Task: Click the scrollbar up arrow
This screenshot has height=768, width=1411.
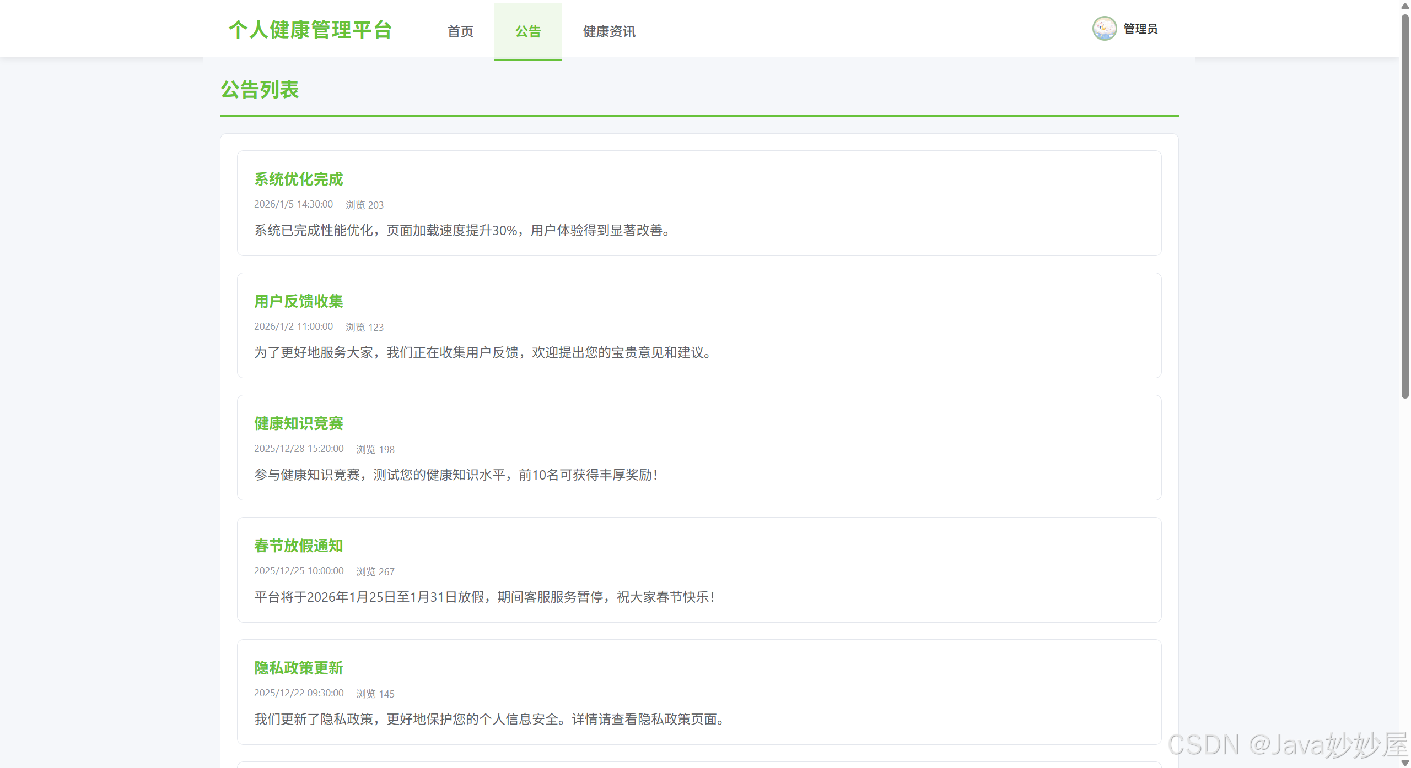Action: [1405, 6]
